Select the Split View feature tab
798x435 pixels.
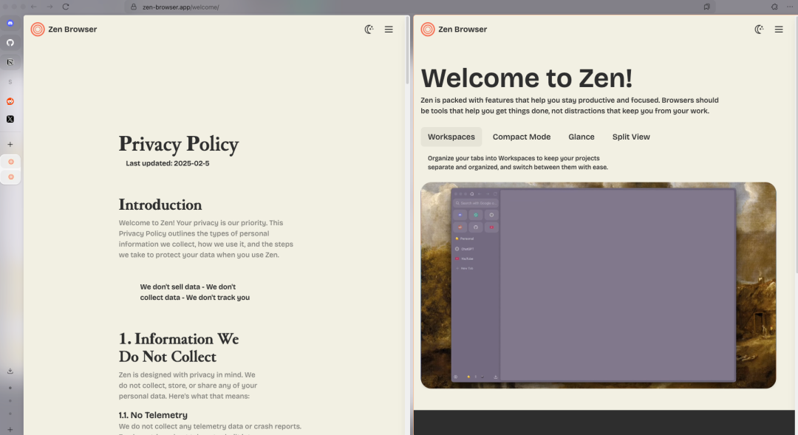click(631, 137)
